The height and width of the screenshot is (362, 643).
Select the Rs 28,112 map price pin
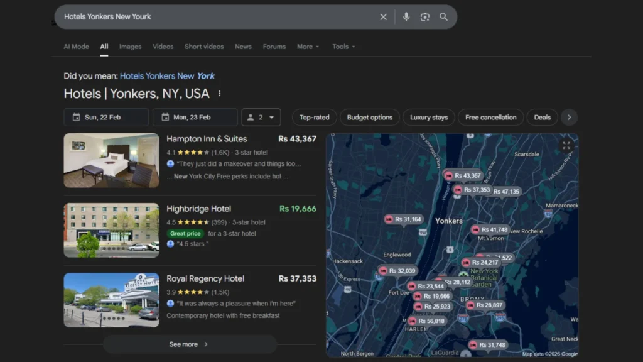point(457,282)
